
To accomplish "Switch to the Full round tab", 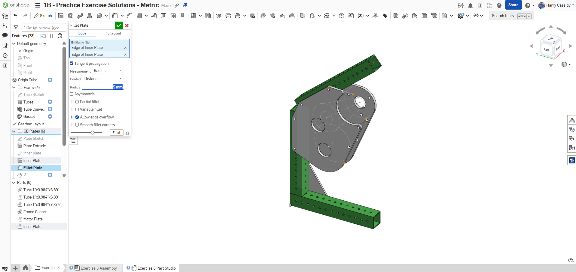I will point(113,33).
